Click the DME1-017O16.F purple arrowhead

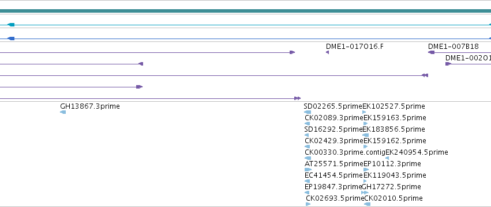pyautogui.click(x=327, y=52)
